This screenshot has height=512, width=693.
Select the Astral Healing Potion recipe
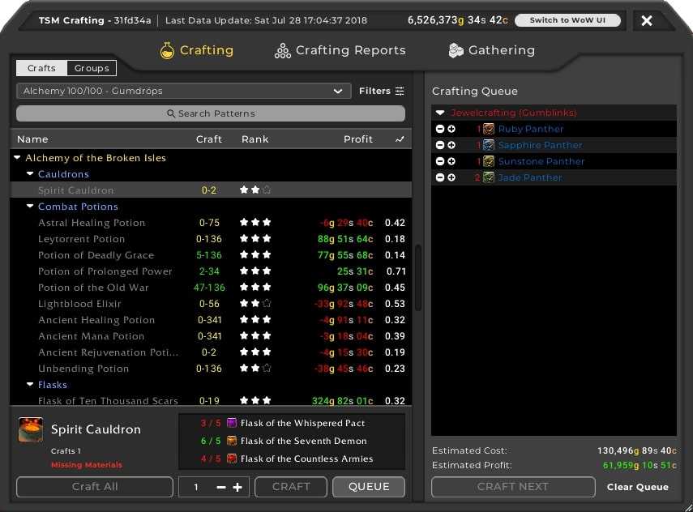coord(211,223)
